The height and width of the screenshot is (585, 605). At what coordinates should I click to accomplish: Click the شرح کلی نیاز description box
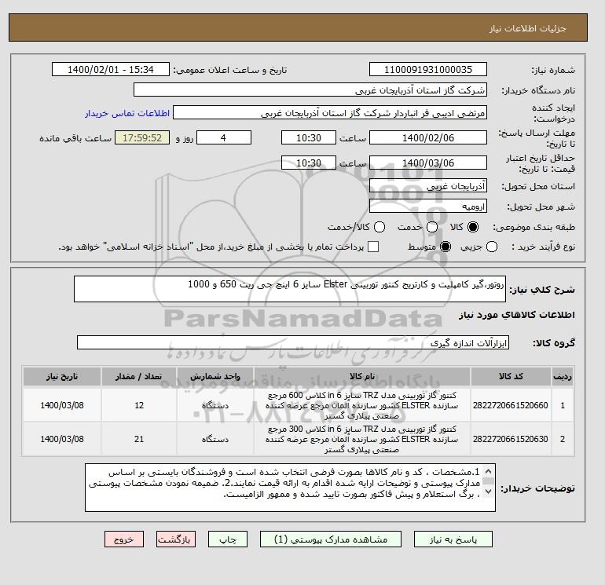point(290,289)
